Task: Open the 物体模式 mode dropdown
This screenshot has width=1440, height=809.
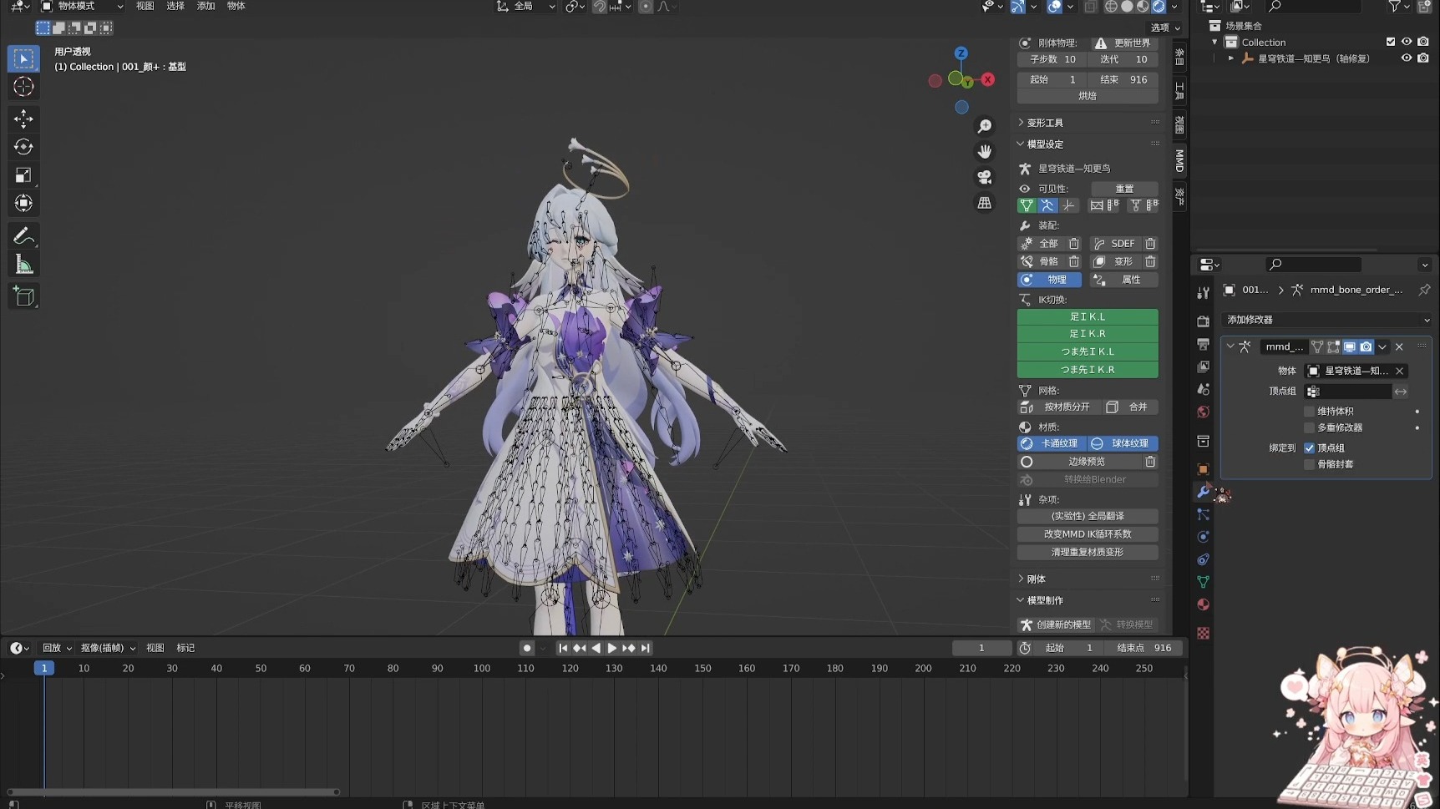Action: (82, 7)
